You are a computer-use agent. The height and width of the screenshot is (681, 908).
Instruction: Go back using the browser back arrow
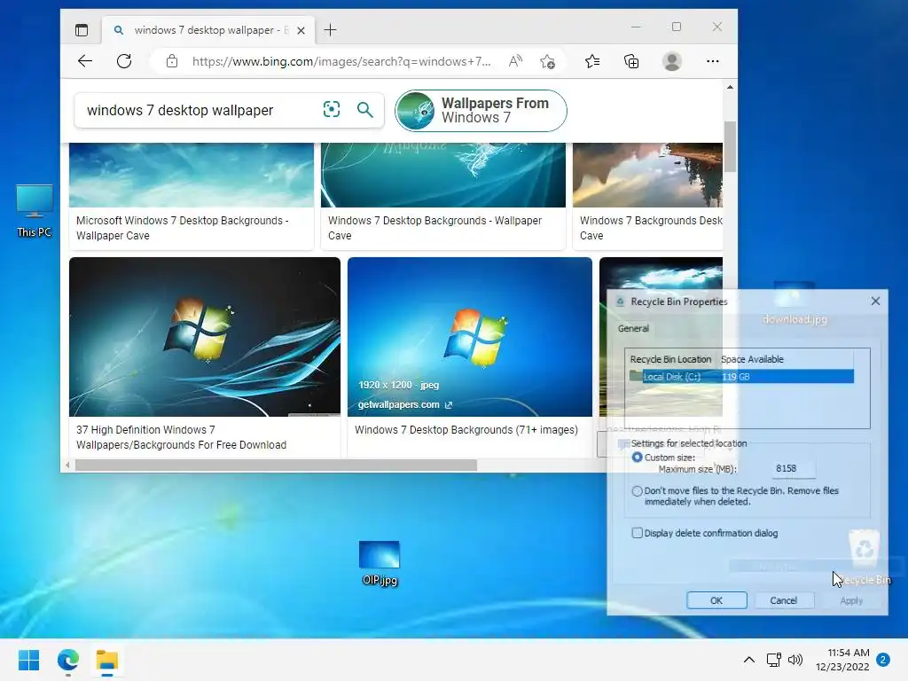point(85,61)
